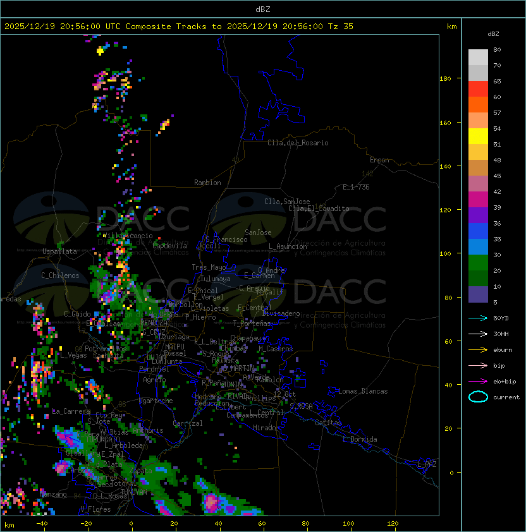This screenshot has width=526, height=532.
Task: Click the 'L_Vegas' map label
Action: (x=73, y=355)
